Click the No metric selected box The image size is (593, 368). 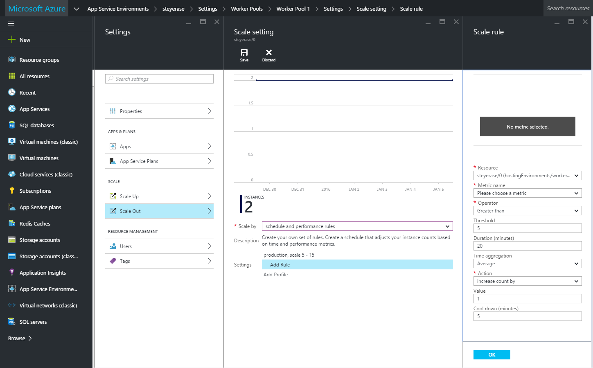coord(528,126)
